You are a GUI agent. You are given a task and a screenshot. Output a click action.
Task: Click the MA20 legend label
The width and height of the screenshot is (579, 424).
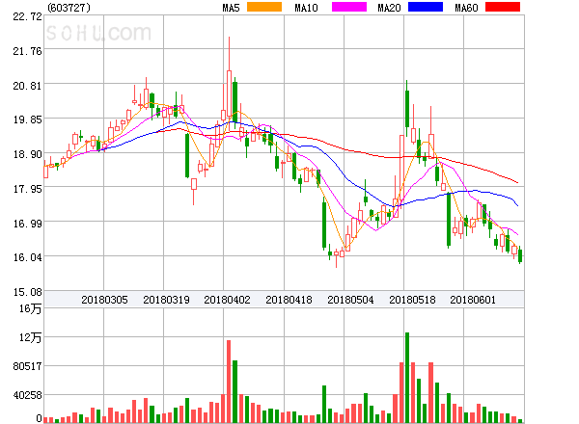389,8
